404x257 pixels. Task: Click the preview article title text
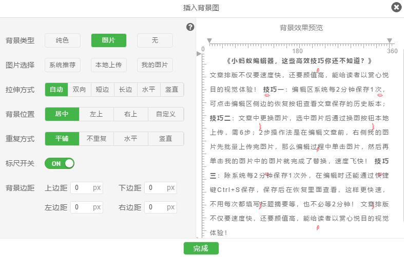coord(299,61)
